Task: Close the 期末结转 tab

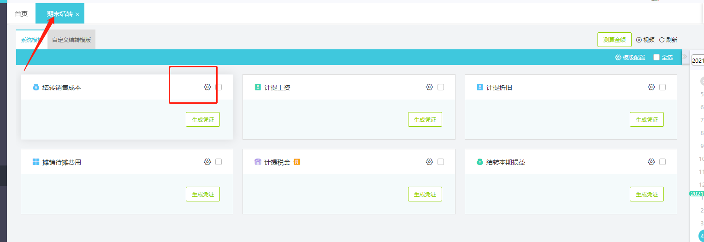Action: point(77,15)
